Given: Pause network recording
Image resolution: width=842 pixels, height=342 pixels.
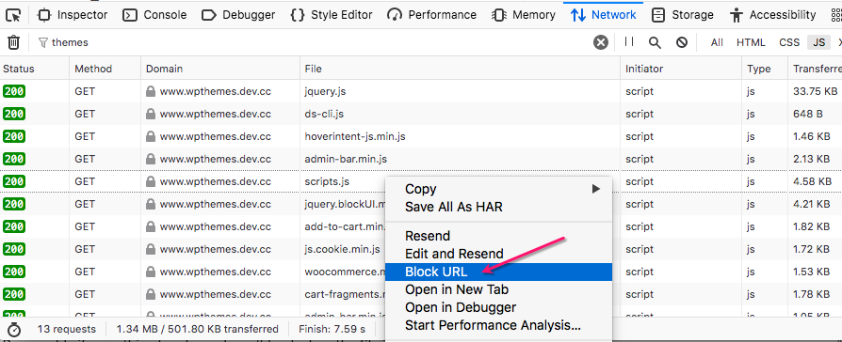Looking at the screenshot, I should click(x=629, y=42).
